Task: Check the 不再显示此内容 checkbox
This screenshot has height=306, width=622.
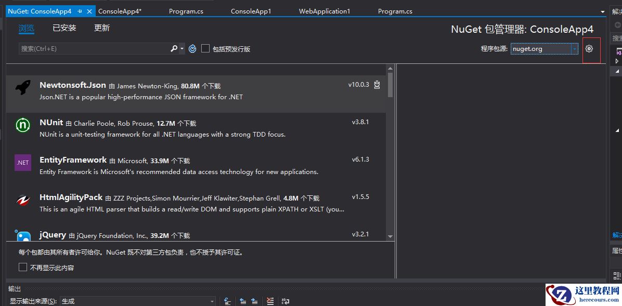Action: (x=22, y=267)
